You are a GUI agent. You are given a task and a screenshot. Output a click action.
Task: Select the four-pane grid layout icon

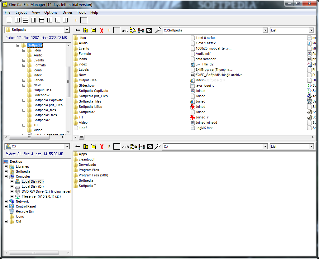pos(65,20)
